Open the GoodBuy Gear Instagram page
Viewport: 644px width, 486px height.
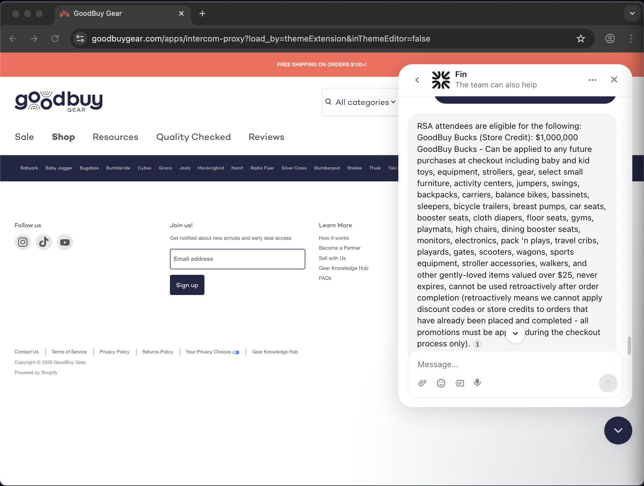click(x=23, y=242)
